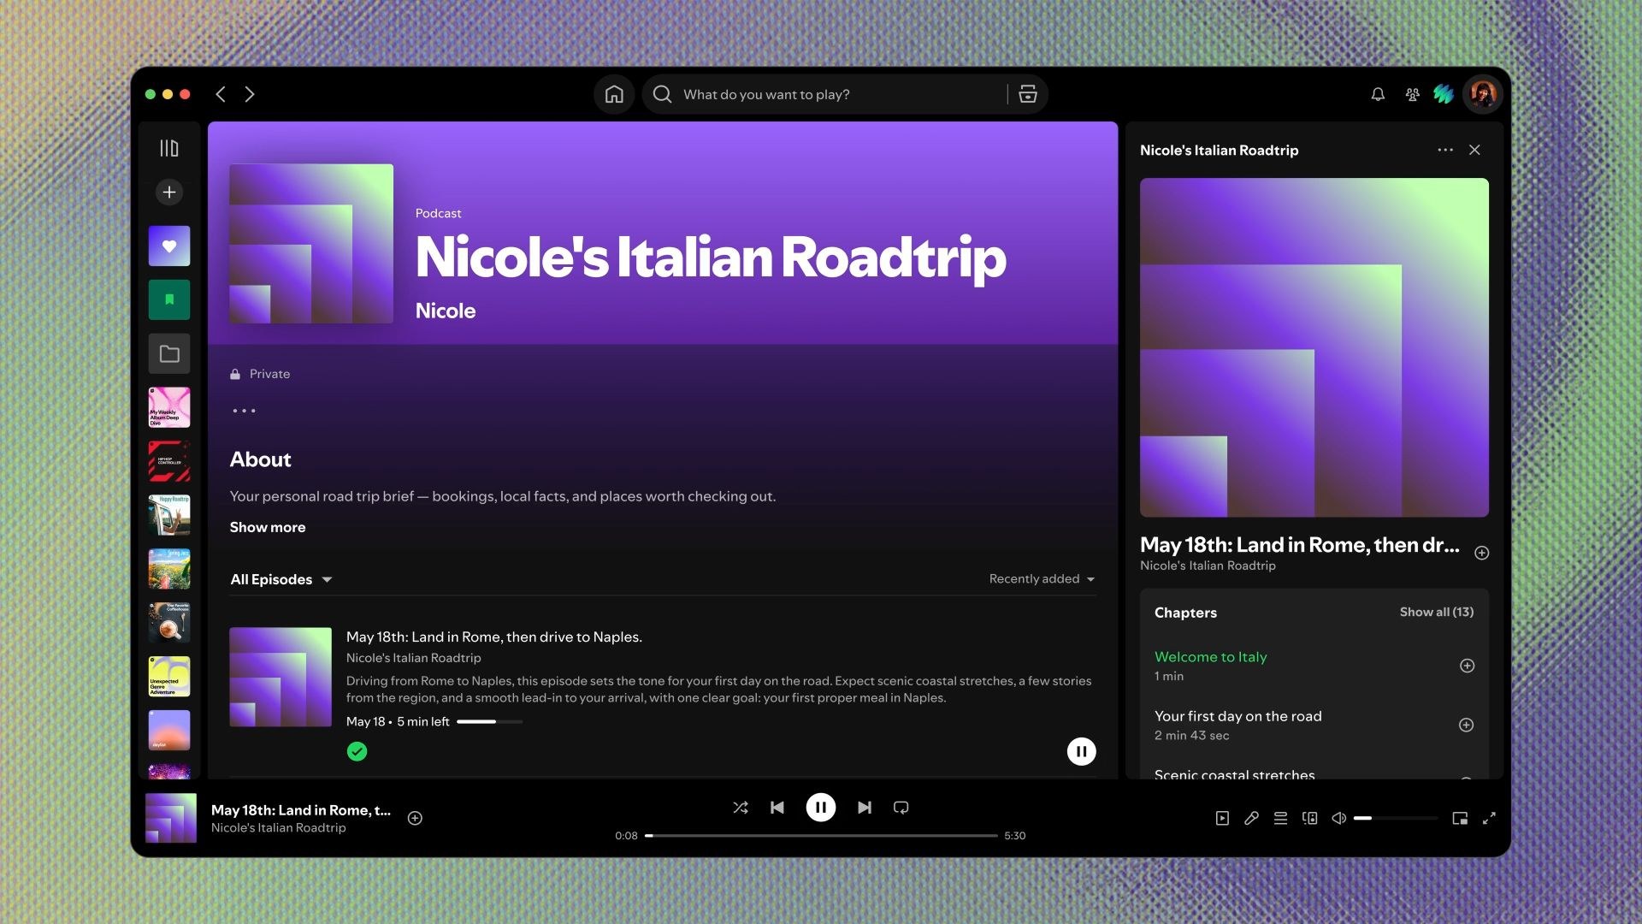Open the profile avatar menu
Viewport: 1642px width, 924px height.
1483,94
